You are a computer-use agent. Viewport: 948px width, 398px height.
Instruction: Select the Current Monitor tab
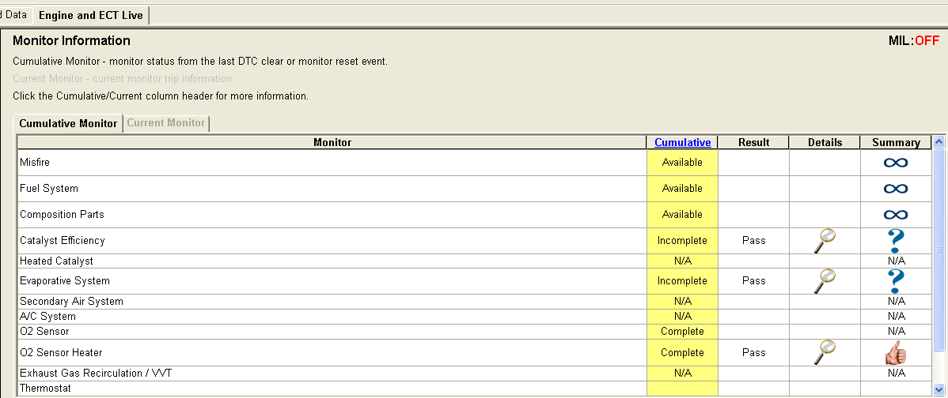tap(165, 122)
